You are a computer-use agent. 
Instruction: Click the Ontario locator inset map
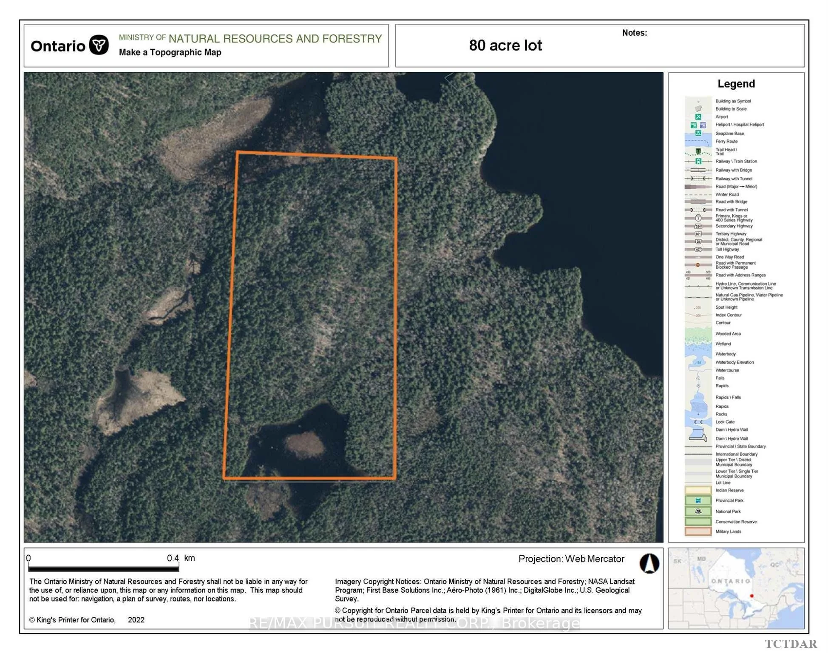coord(736,588)
